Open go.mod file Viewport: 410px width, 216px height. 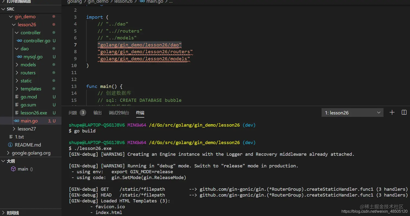pos(29,97)
